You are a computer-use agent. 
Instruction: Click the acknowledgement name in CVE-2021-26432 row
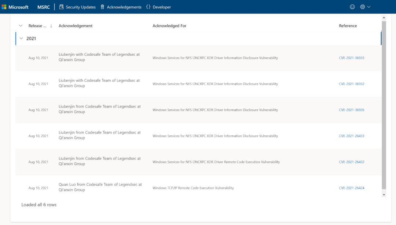click(100, 161)
